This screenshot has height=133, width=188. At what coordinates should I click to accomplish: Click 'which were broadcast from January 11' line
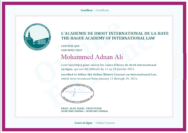point(100,79)
